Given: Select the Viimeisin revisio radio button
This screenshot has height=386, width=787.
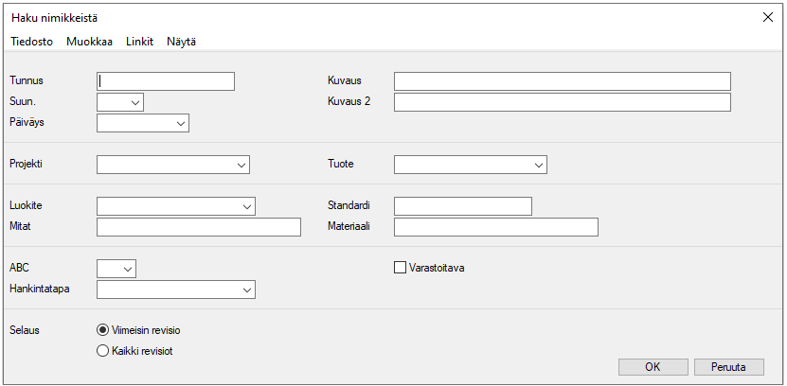Looking at the screenshot, I should tap(103, 330).
